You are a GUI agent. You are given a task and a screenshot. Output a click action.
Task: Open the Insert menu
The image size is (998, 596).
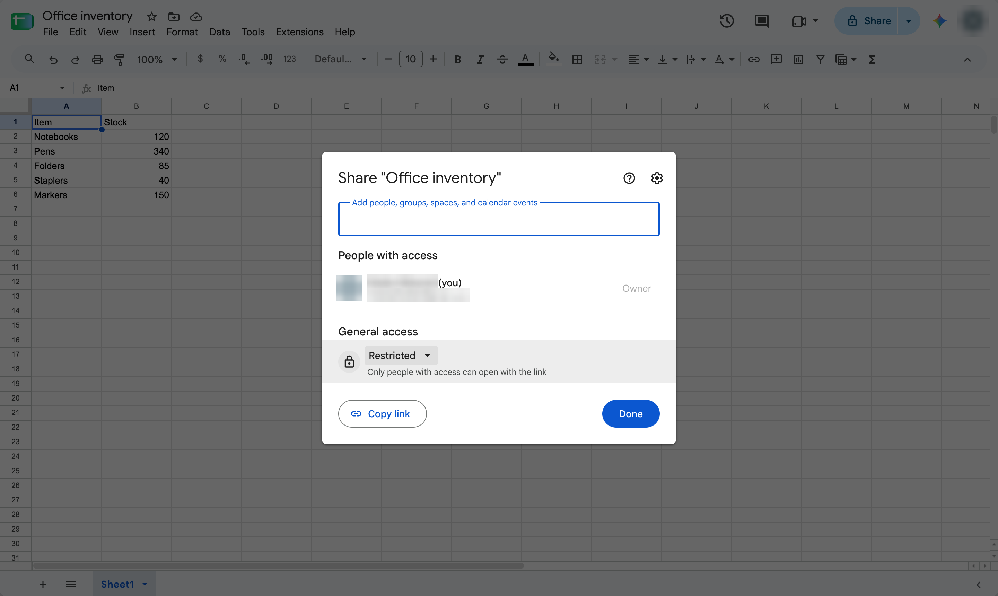142,32
